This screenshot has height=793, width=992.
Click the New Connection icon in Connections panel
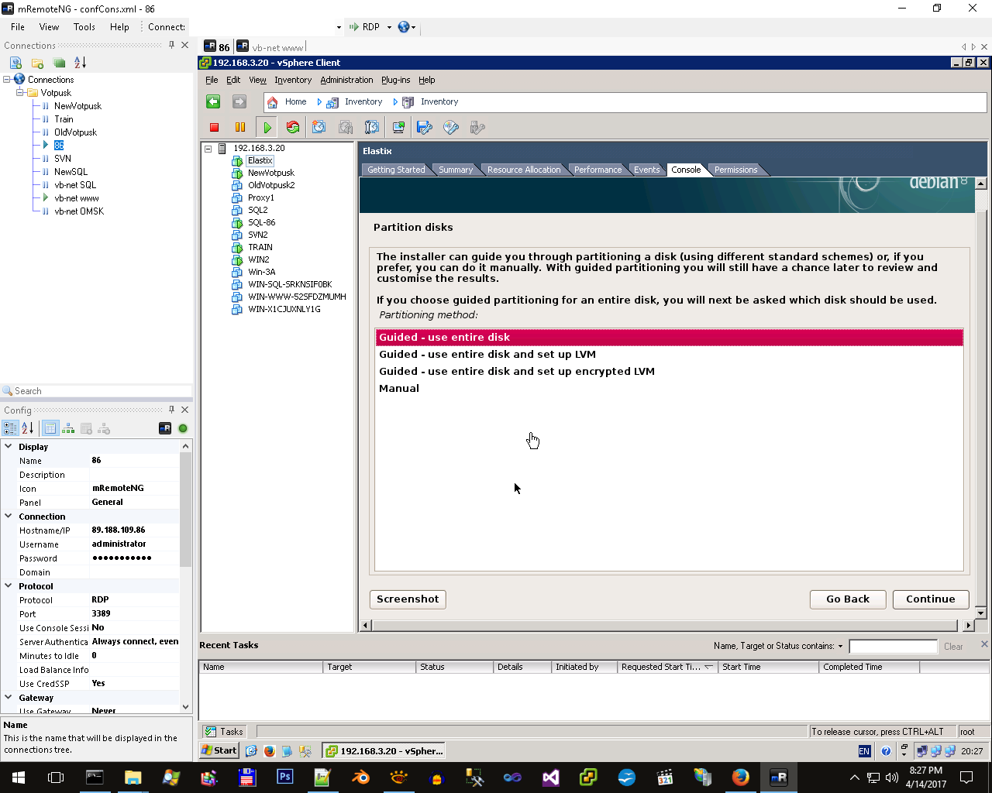(15, 63)
